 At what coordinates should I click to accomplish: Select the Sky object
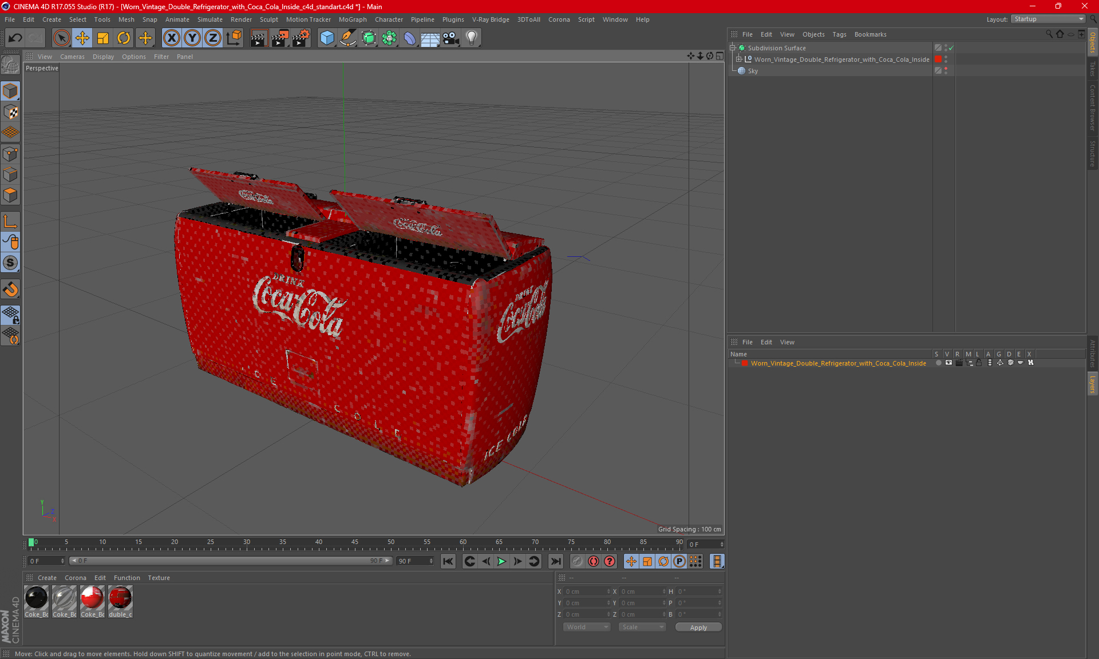coord(753,71)
